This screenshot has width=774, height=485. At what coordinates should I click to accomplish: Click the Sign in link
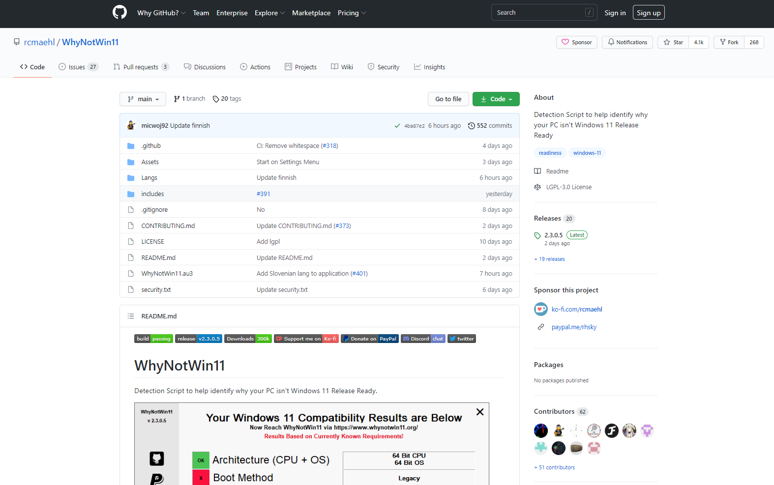pyautogui.click(x=615, y=13)
